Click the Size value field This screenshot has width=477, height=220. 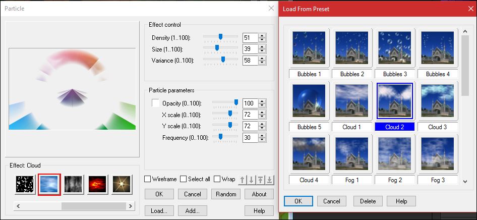click(x=251, y=49)
